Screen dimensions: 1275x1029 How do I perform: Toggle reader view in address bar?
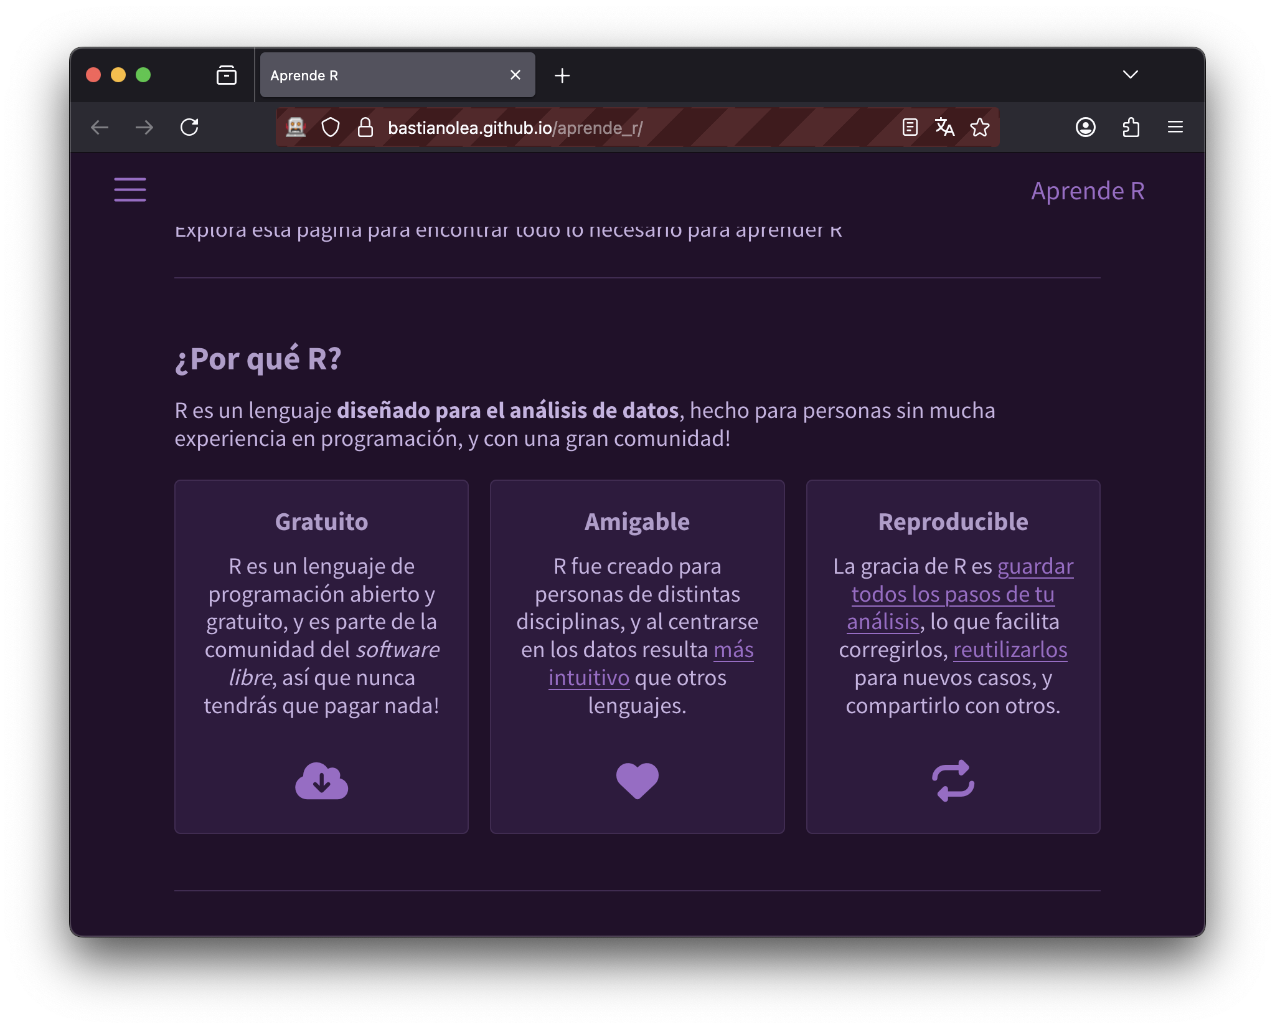click(910, 128)
